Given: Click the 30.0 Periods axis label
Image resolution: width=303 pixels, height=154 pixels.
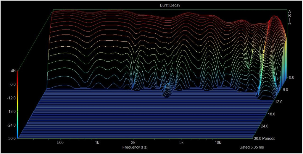Looking at the screenshot, I should pyautogui.click(x=264, y=138).
